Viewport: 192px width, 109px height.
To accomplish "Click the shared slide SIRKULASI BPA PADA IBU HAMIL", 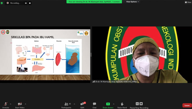I will [45, 55].
